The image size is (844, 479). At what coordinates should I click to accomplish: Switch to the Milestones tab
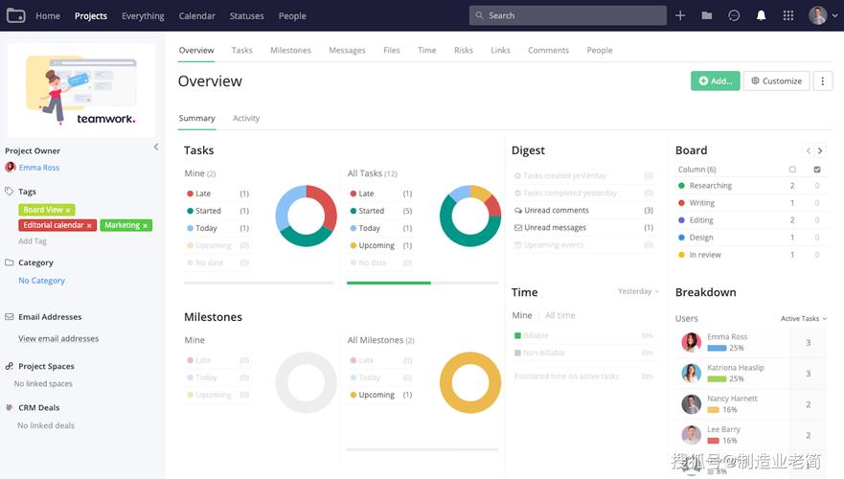(290, 51)
